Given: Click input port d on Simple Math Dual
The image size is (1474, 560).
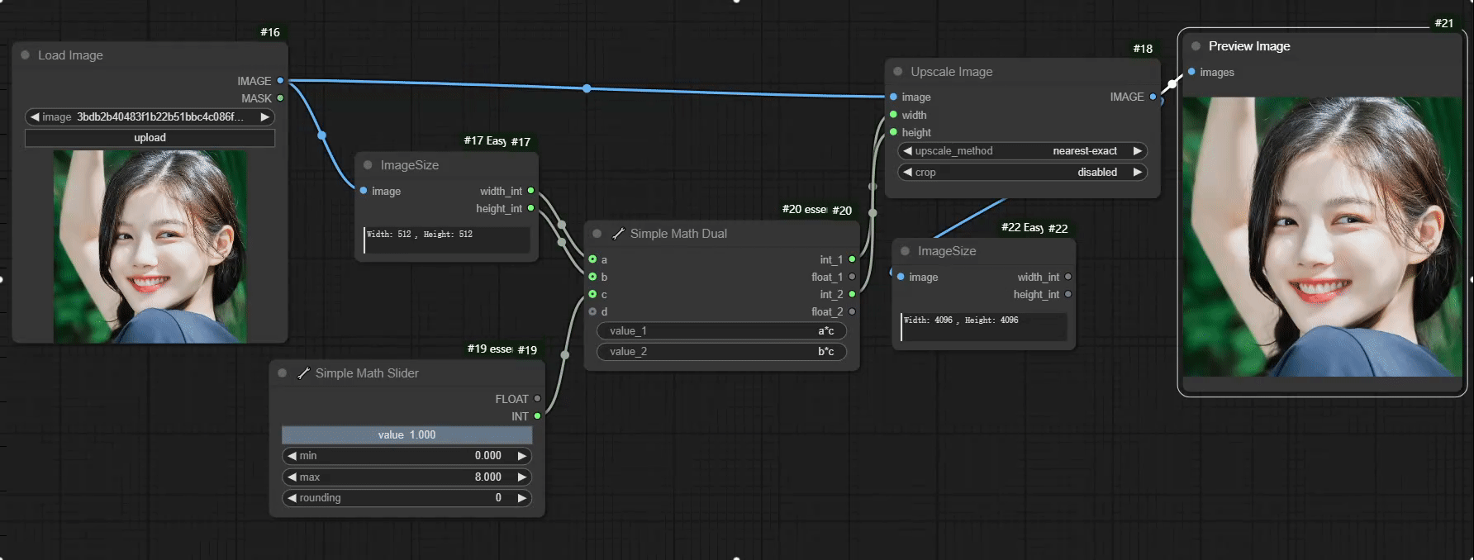Looking at the screenshot, I should (592, 311).
